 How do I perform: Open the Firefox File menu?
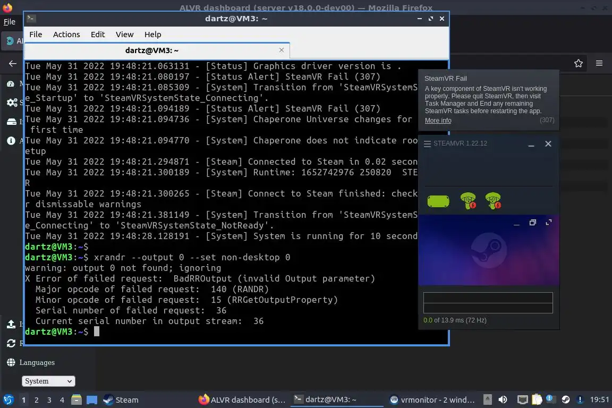coord(10,22)
